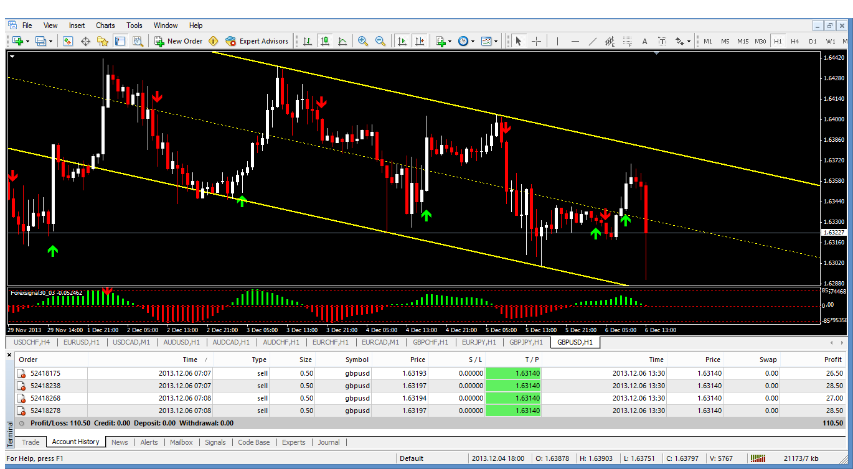The height and width of the screenshot is (469, 853).
Task: Sort history by Symbol column header
Action: tap(357, 360)
